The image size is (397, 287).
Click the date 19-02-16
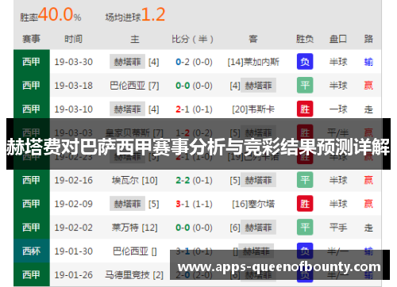tap(74, 180)
